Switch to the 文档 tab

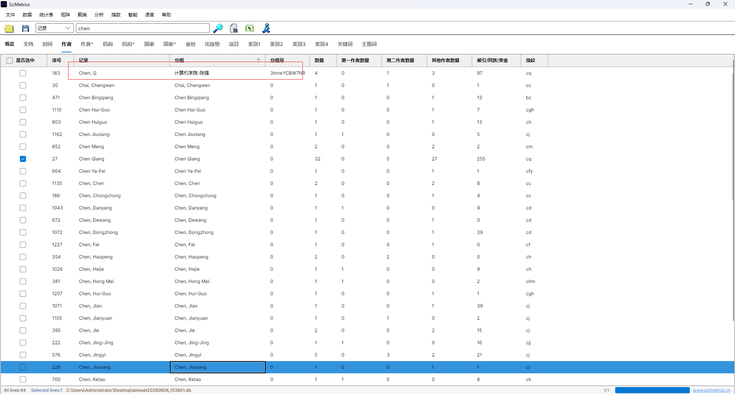28,44
